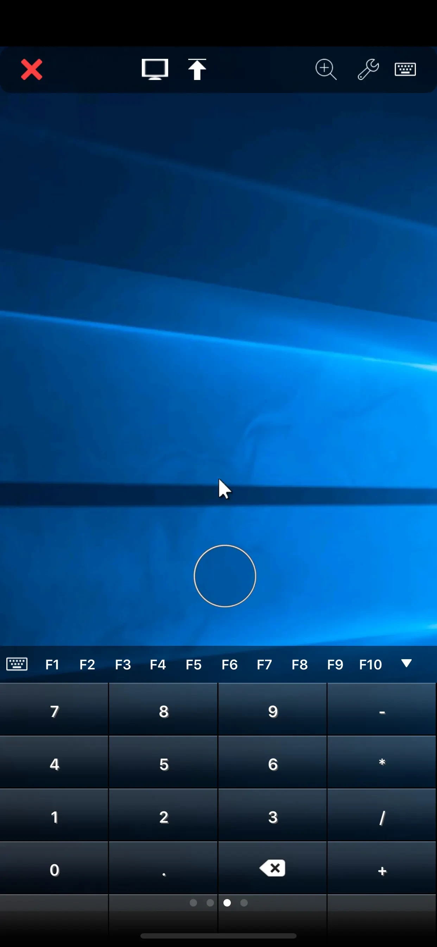Viewport: 437px width, 947px height.
Task: Tap numpad key 8
Action: point(163,710)
